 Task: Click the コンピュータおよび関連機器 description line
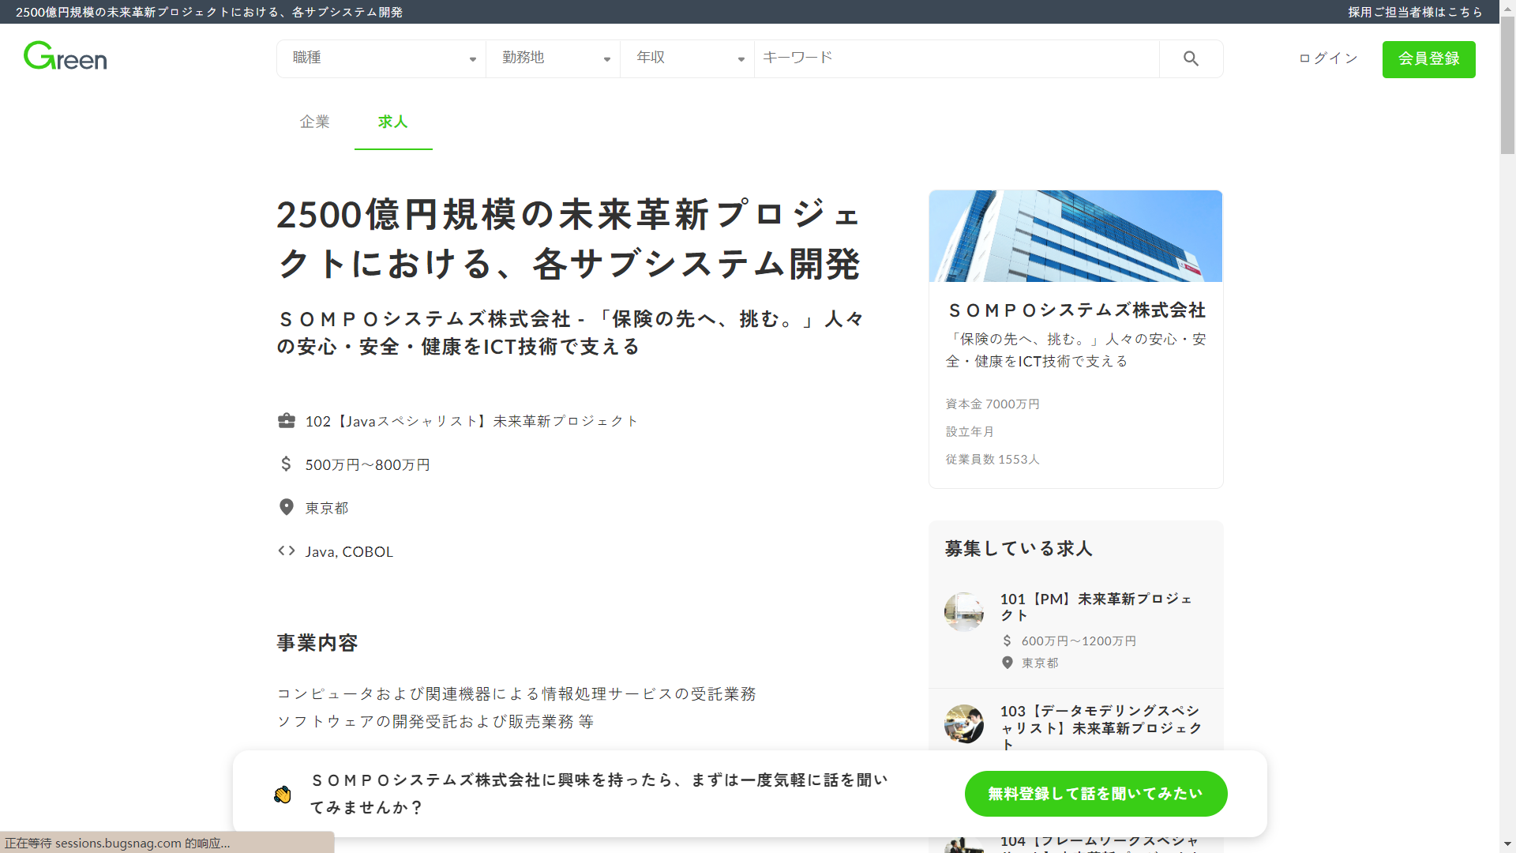point(516,693)
